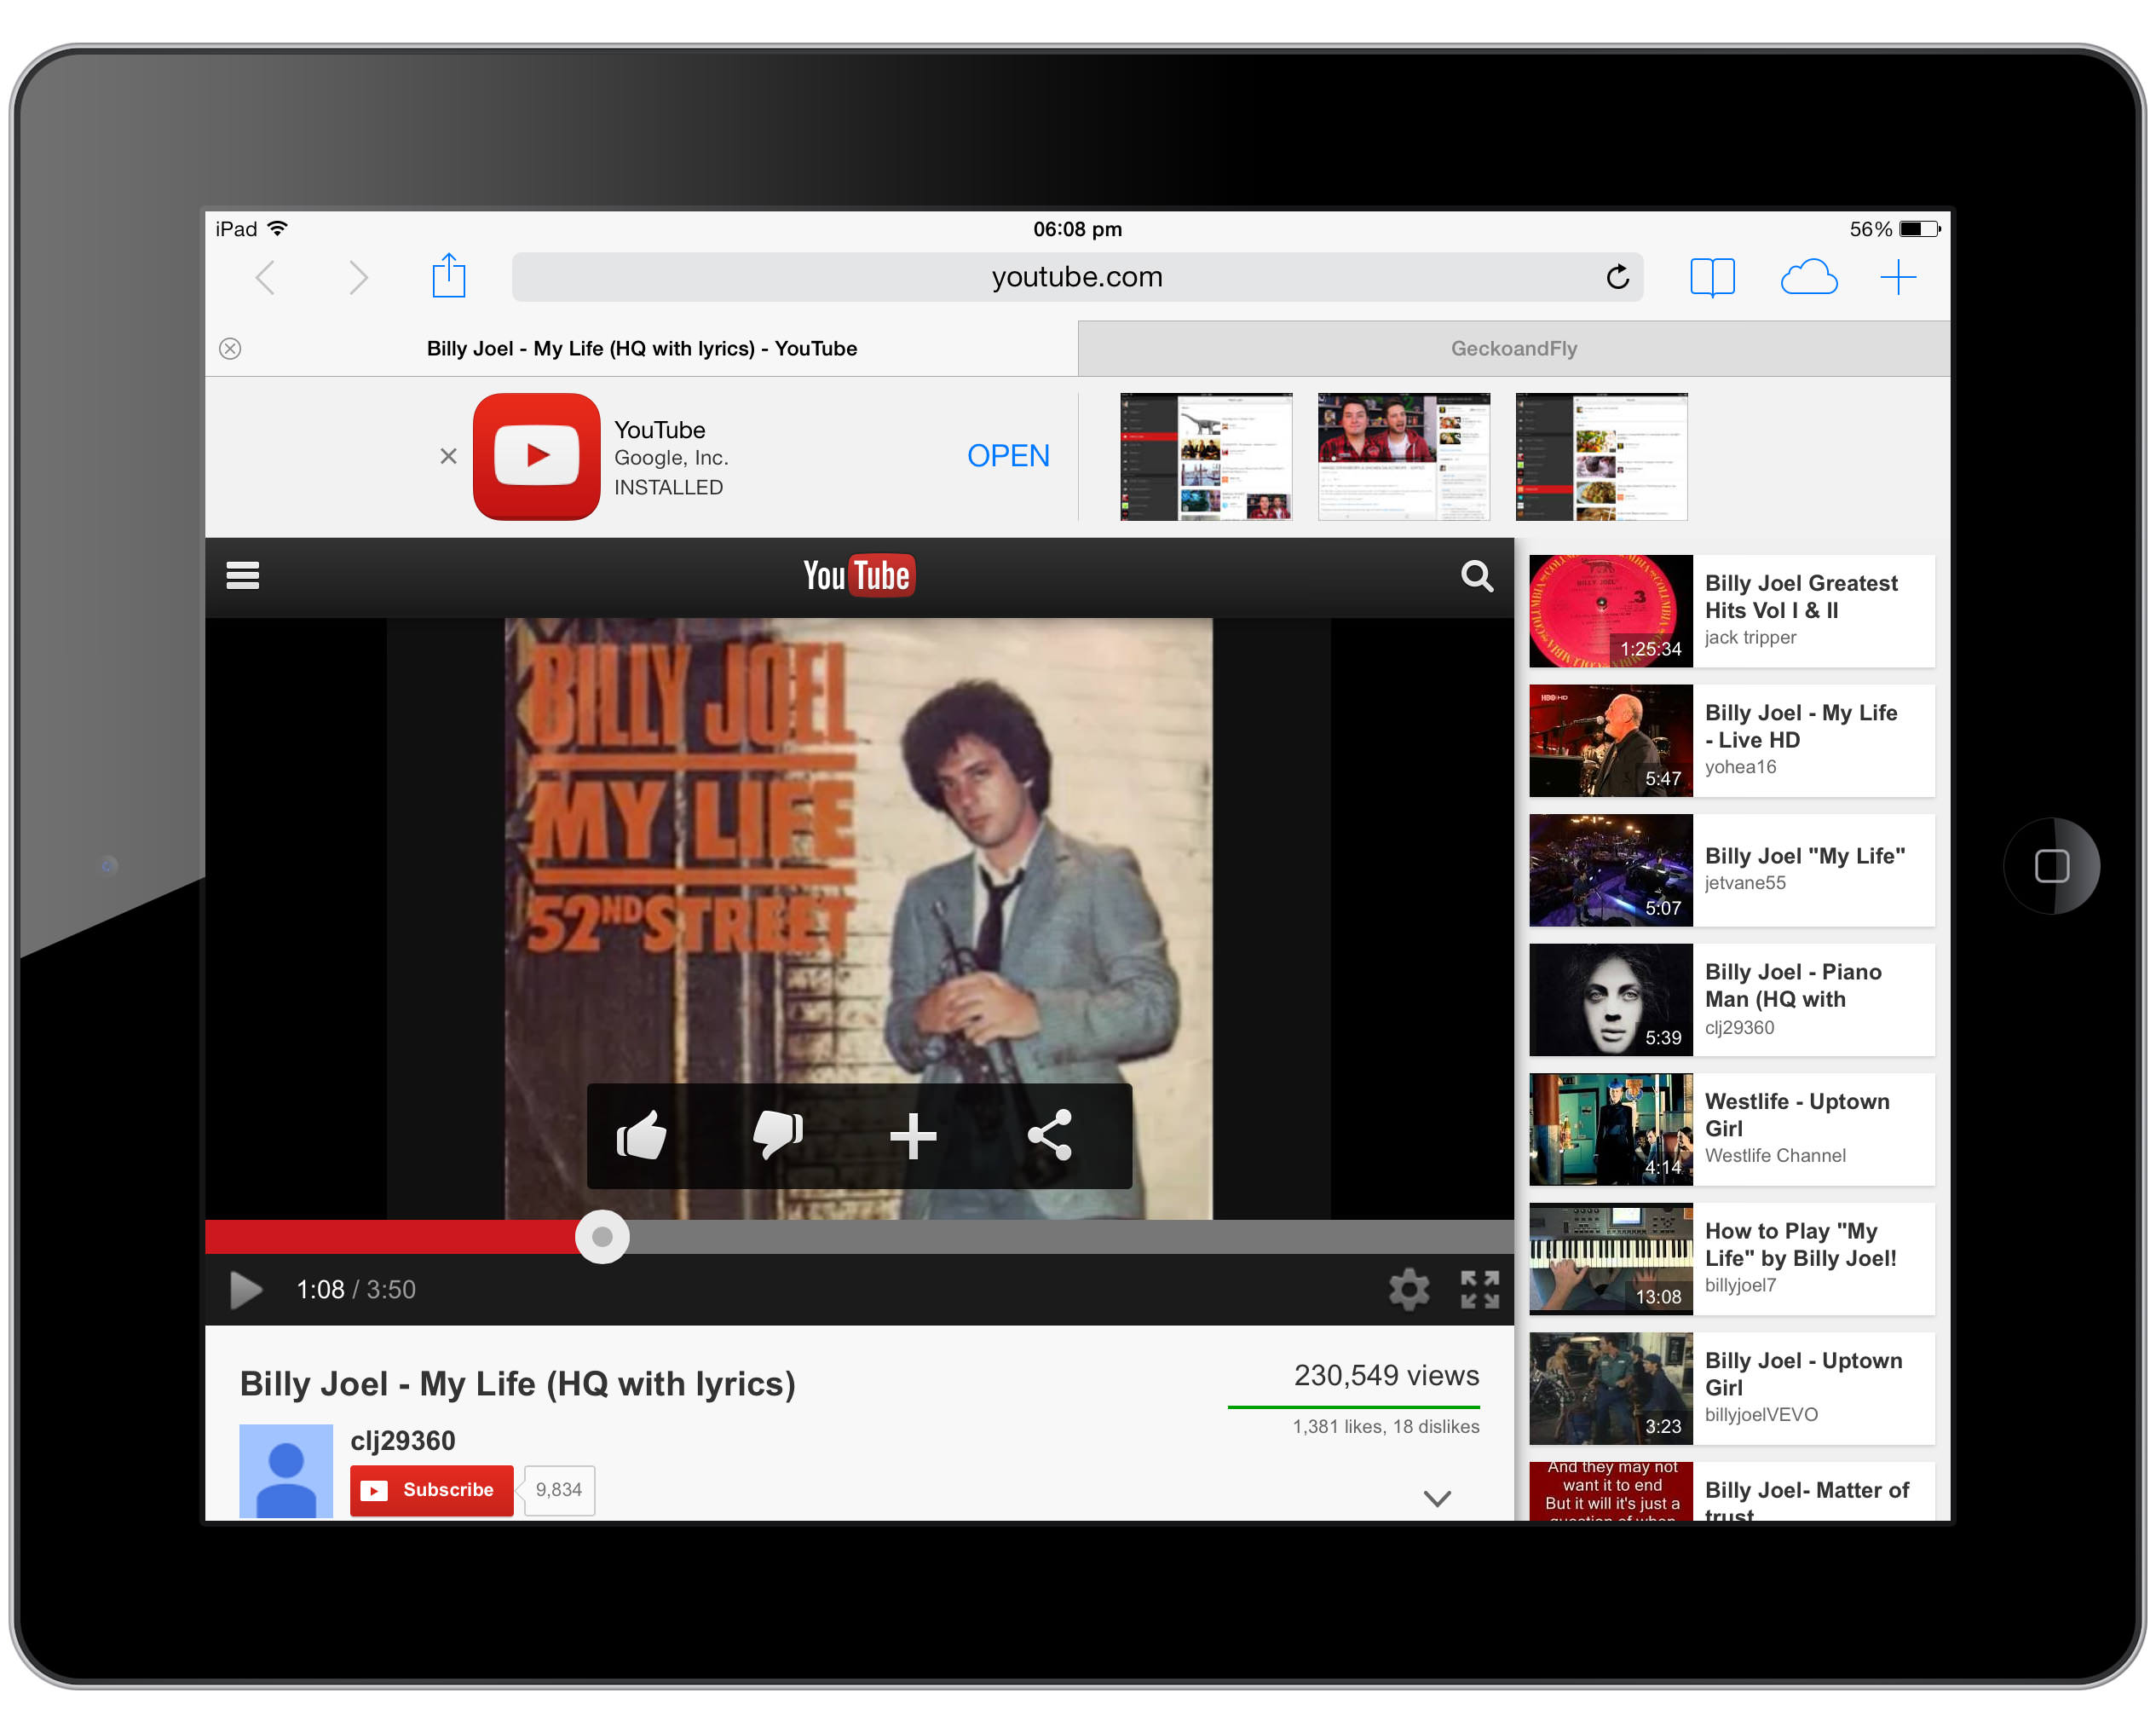Click the 4:14 Westlife thumbnail
Viewport: 2156px width, 1733px height.
[1611, 1129]
